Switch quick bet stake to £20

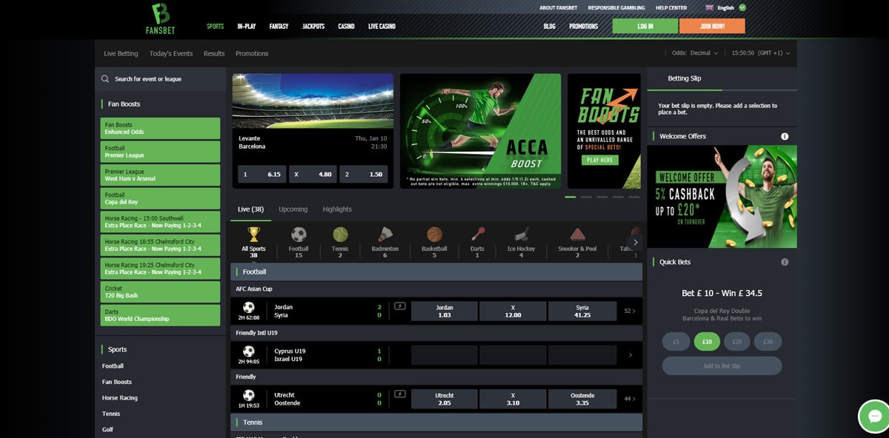pos(737,341)
